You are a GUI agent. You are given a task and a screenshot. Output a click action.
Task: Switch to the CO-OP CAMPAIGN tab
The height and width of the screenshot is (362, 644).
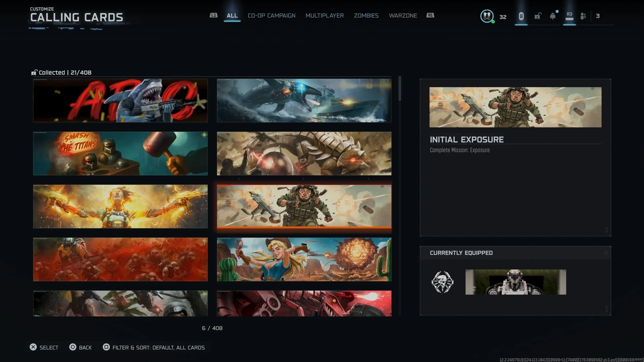coord(271,15)
